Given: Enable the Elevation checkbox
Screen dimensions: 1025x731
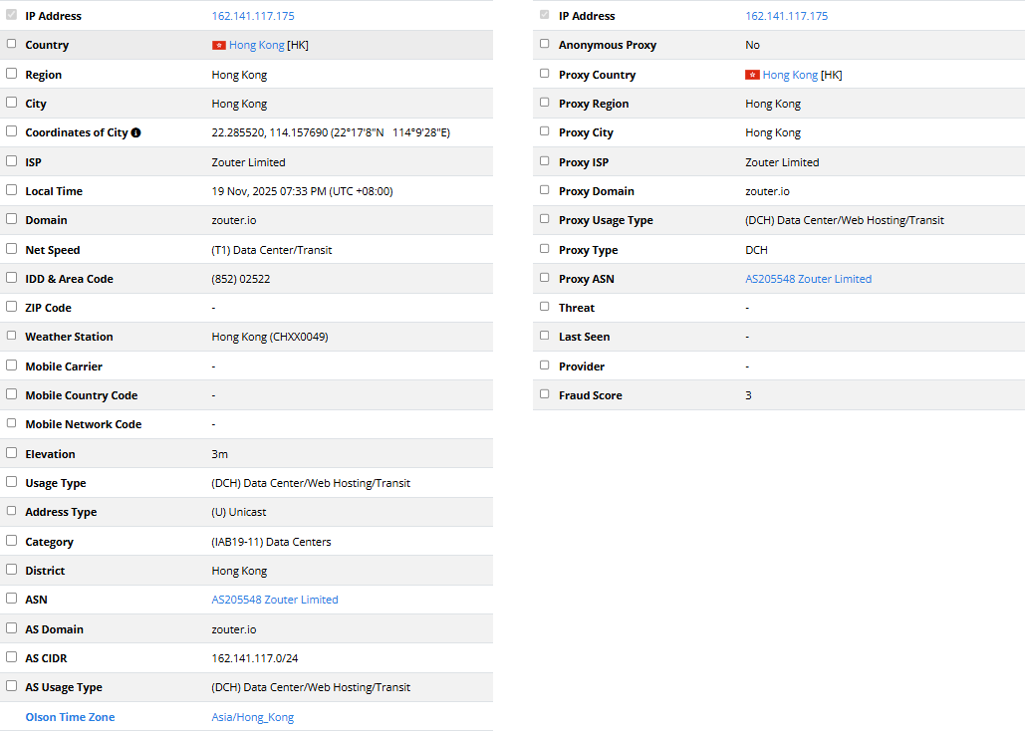Looking at the screenshot, I should click(x=12, y=453).
